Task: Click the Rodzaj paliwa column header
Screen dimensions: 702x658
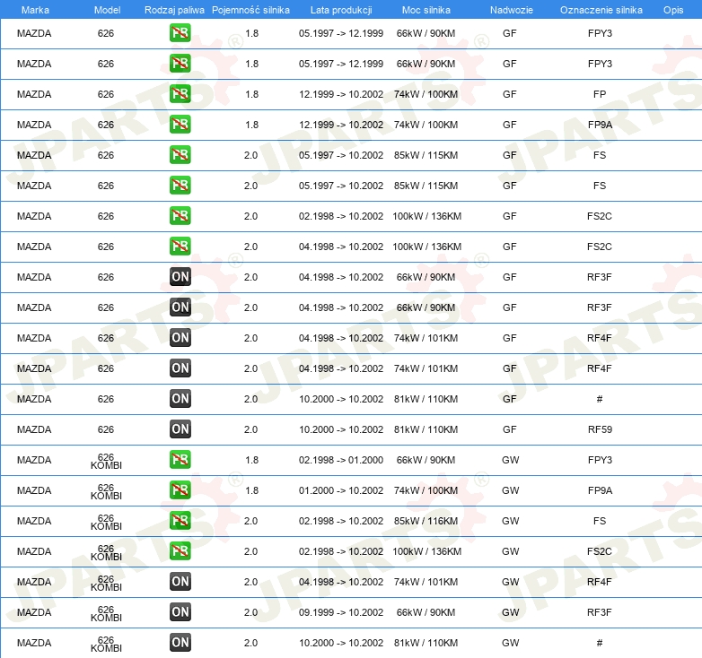Action: [x=173, y=10]
